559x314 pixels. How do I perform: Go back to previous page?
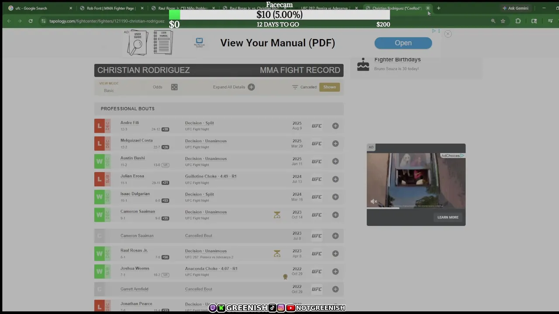point(9,21)
